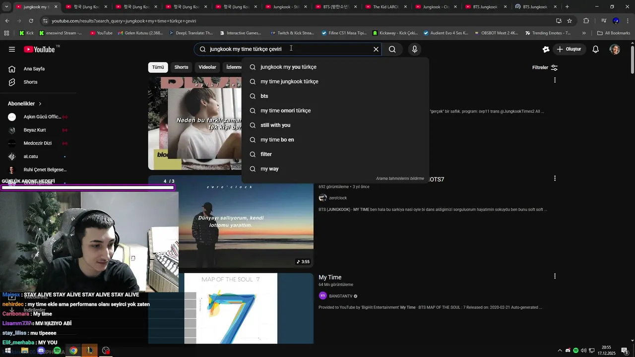Open the YouTube hamburger guide menu

[12, 49]
